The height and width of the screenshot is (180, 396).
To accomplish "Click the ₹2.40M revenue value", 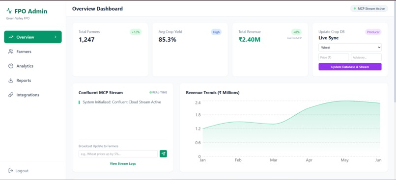I will pos(249,40).
